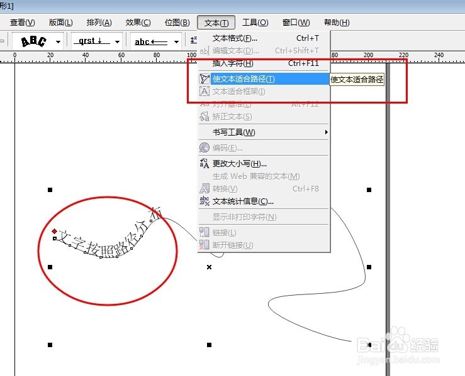465x376 pixels.
Task: Open the abc text placement dropdown
Action: pyautogui.click(x=176, y=41)
